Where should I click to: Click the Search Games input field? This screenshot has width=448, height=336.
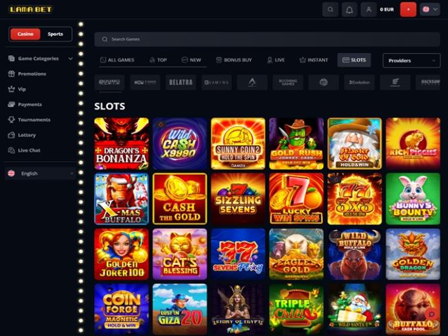pos(267,39)
